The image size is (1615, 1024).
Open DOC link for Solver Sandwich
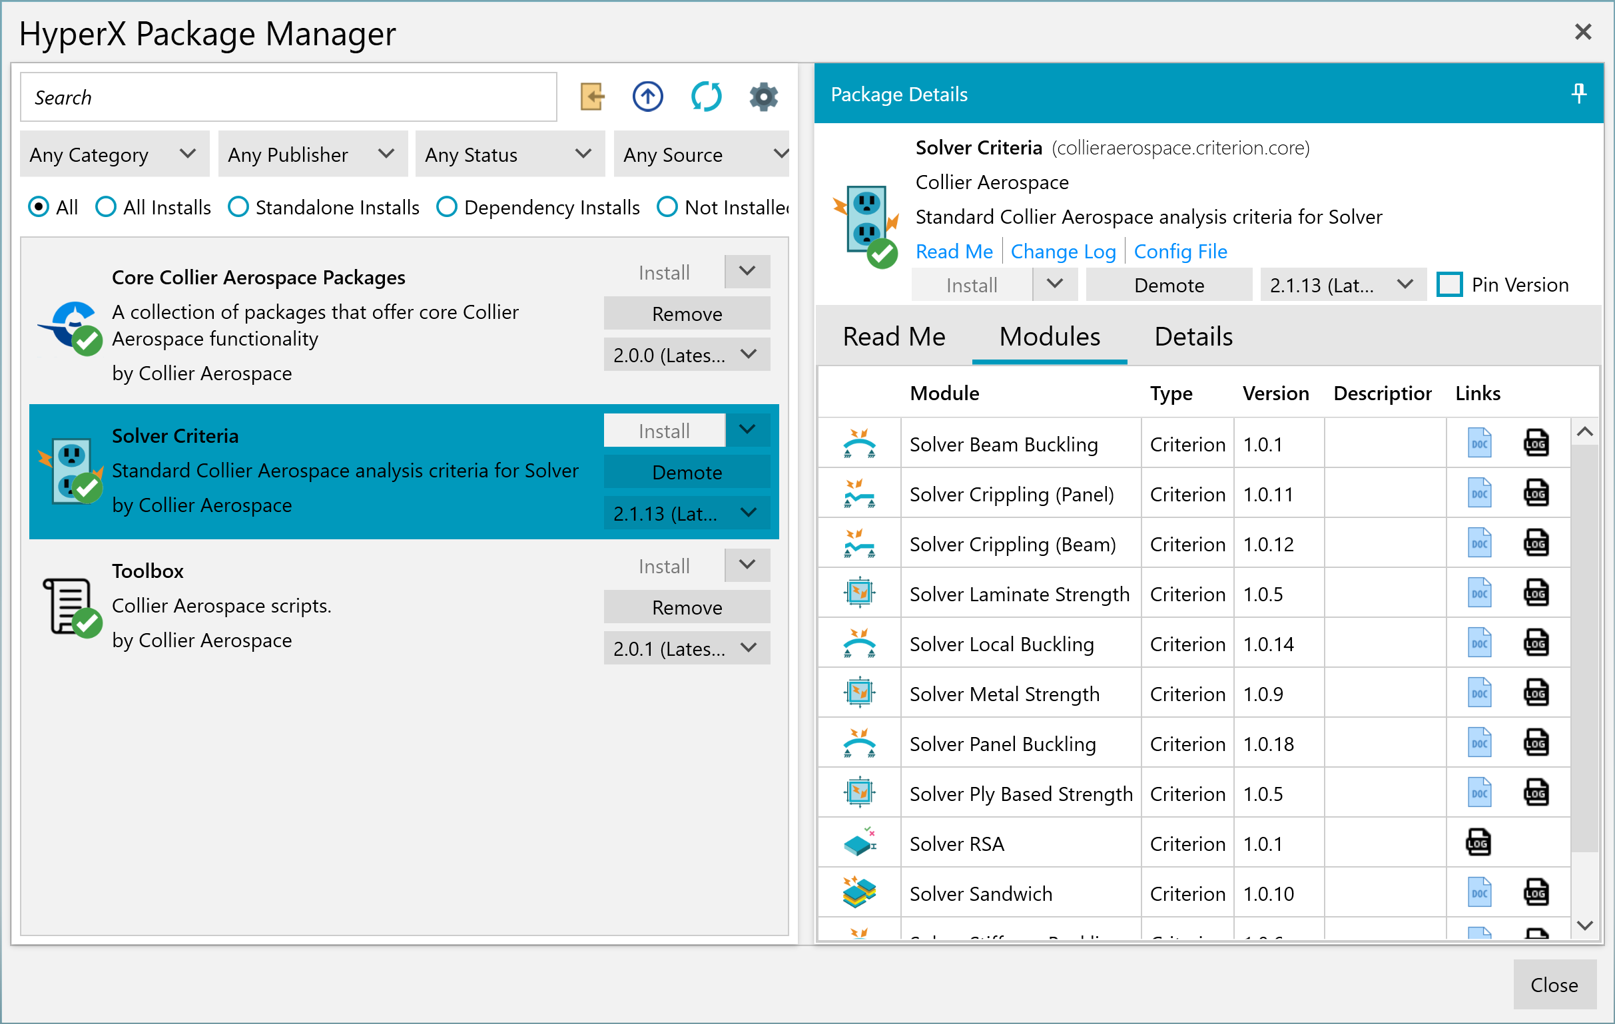(1479, 893)
